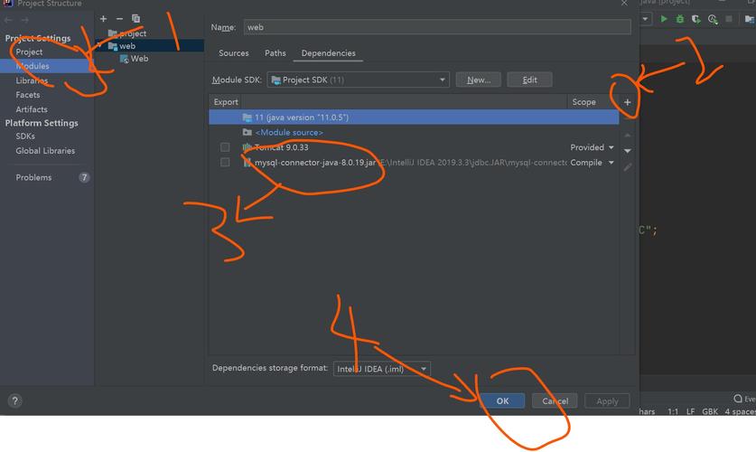Open Global Libraries settings

[x=45, y=151]
